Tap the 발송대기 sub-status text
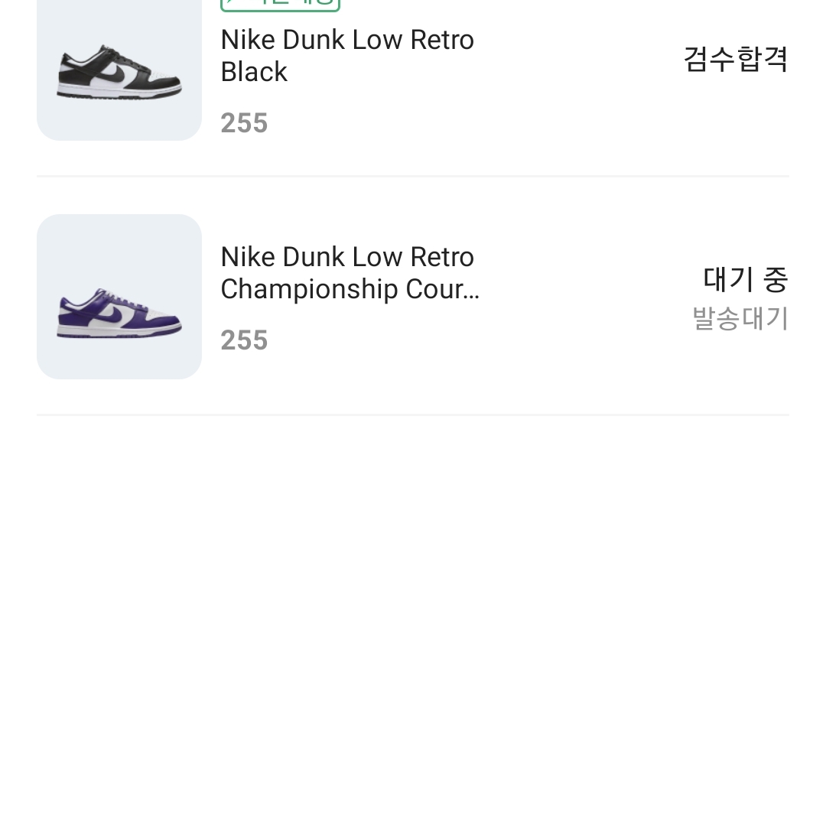The image size is (826, 826). pyautogui.click(x=740, y=318)
